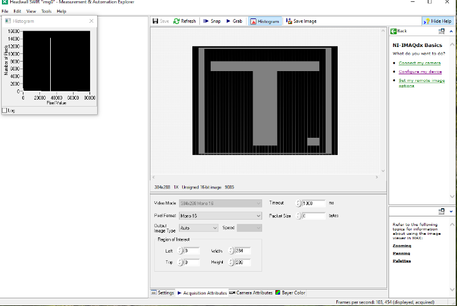Click the '384x288' image size status text

pyautogui.click(x=162, y=187)
